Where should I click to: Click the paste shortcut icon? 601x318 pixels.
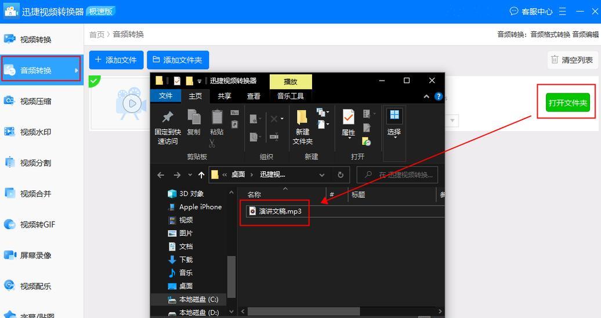234,124
